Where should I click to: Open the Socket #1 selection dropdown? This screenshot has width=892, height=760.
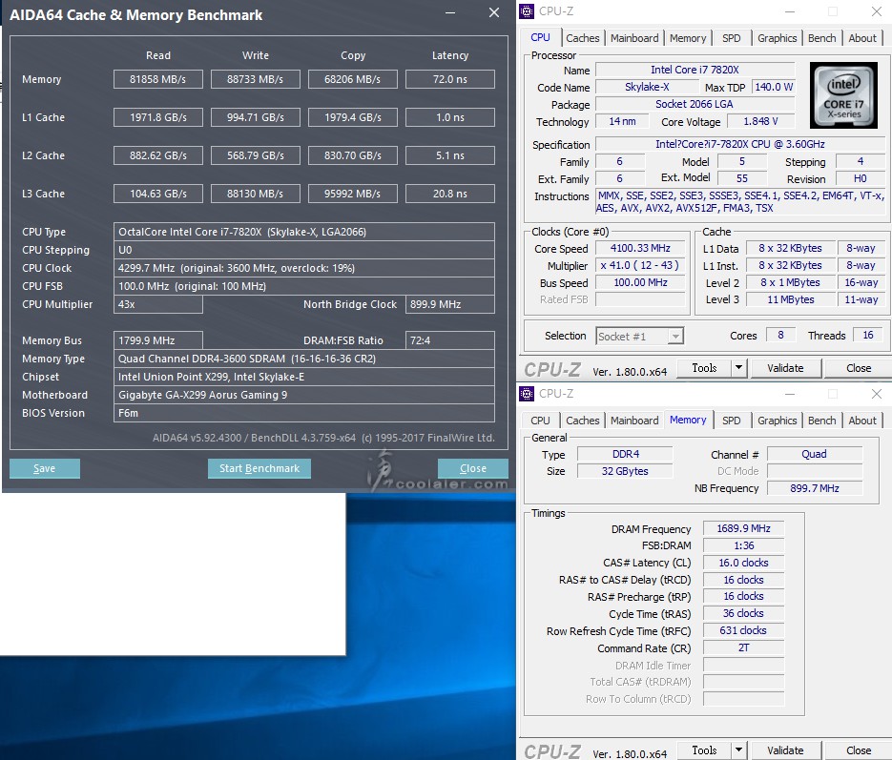pos(639,337)
